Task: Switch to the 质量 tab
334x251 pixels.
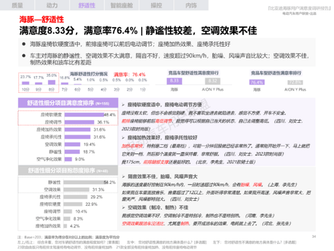Action: (17, 5)
